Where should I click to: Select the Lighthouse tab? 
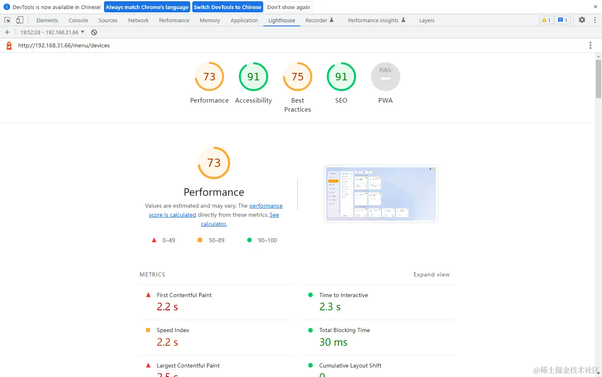point(281,20)
